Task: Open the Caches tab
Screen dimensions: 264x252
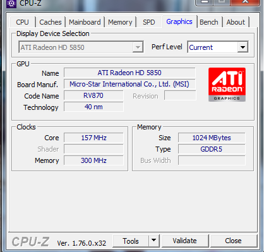Action: coord(51,22)
